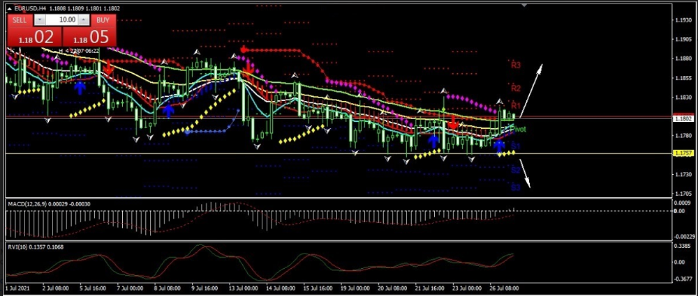Click the yellow 1.1757 price tag on axis
The image size is (698, 296).
[x=683, y=153]
